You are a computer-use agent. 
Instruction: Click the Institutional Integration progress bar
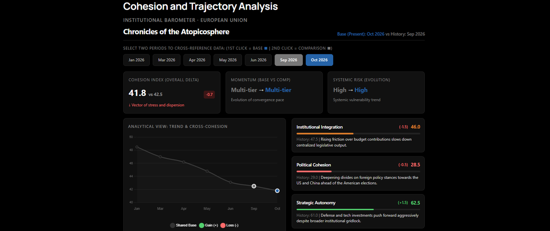[x=358, y=133]
